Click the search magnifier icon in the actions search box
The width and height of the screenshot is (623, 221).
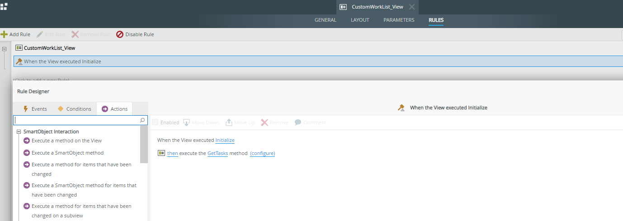coord(142,120)
